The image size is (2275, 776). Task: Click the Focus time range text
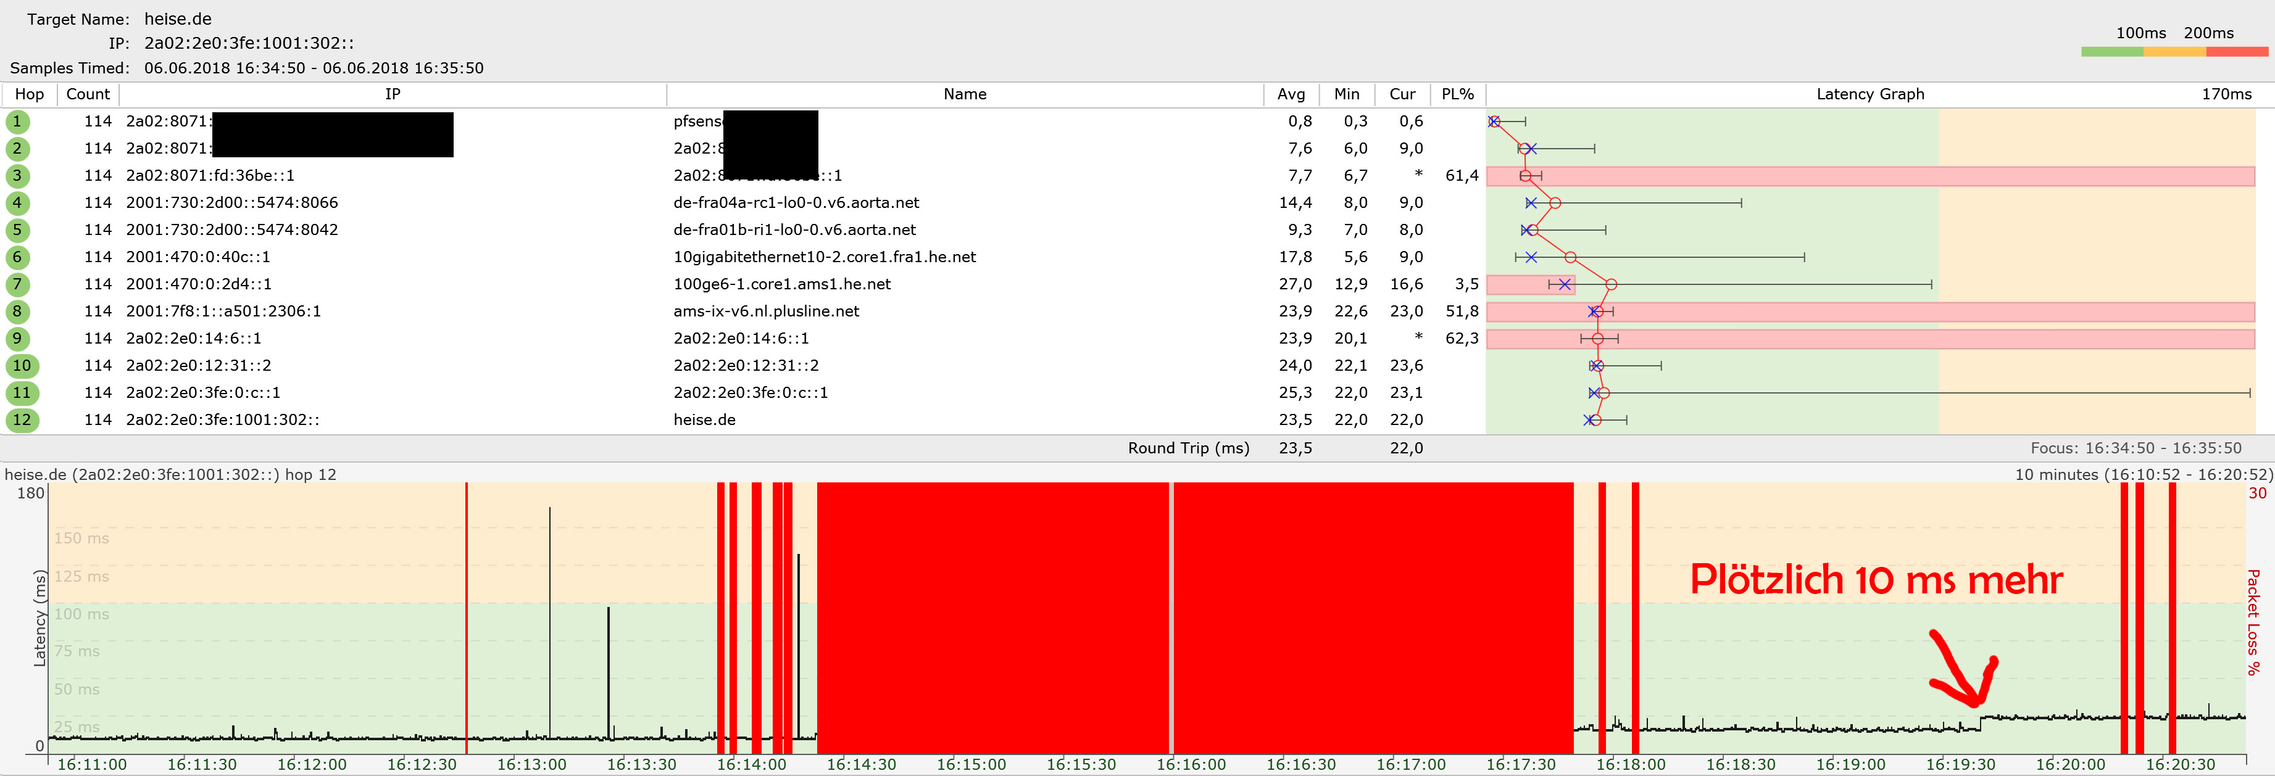click(2136, 448)
